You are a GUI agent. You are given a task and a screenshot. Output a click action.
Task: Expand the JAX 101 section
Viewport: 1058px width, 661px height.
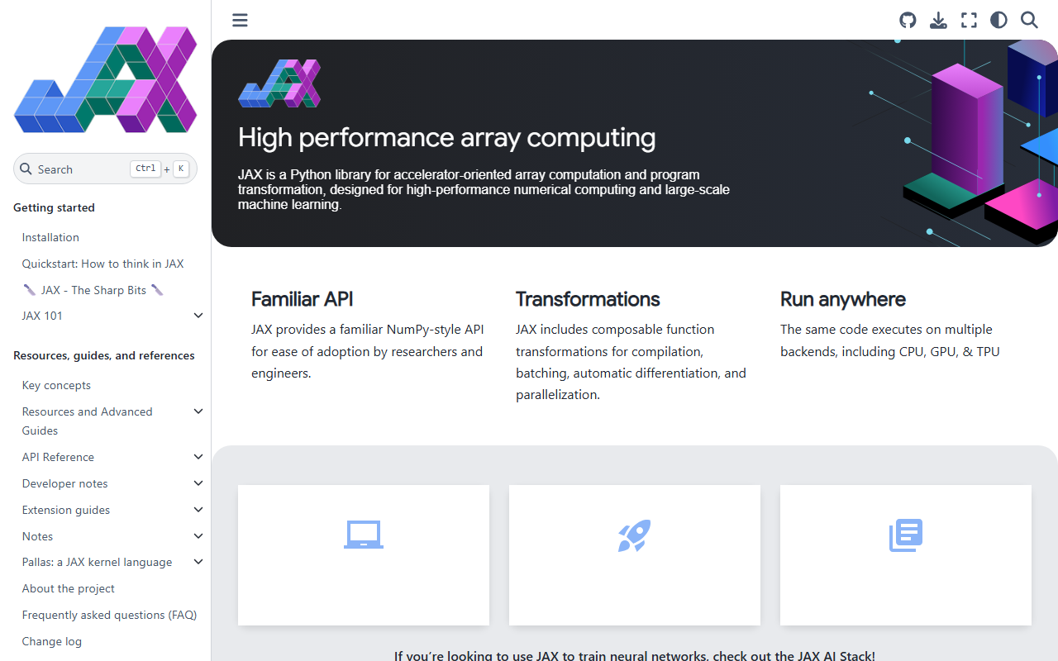tap(198, 316)
